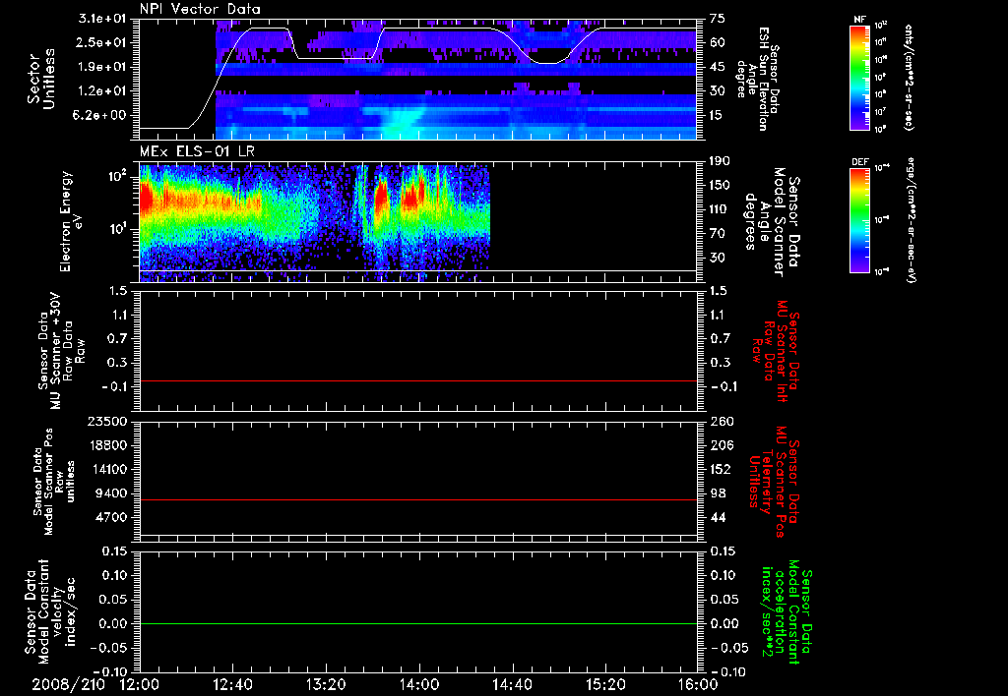Click the DEF label above the colorbar
Image resolution: width=1008 pixels, height=696 pixels.
860,162
